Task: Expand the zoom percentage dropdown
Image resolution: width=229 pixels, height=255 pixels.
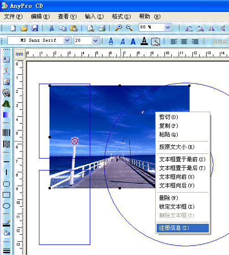Action: click(168, 27)
